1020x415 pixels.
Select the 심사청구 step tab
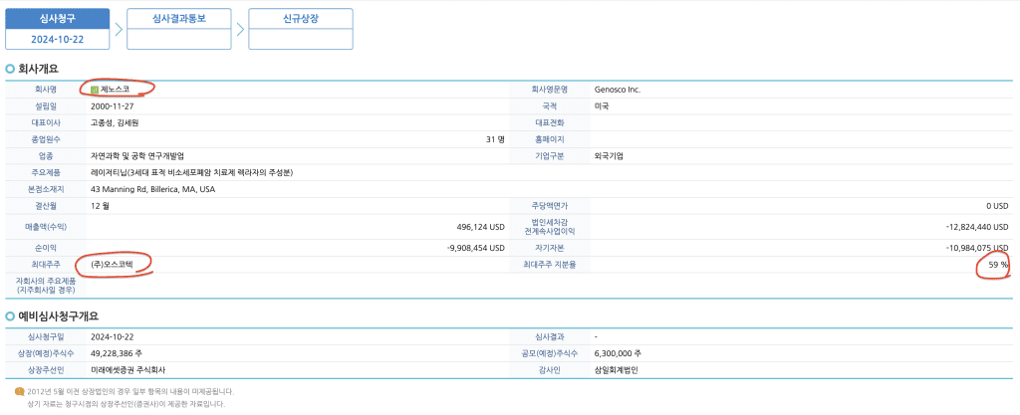[57, 18]
